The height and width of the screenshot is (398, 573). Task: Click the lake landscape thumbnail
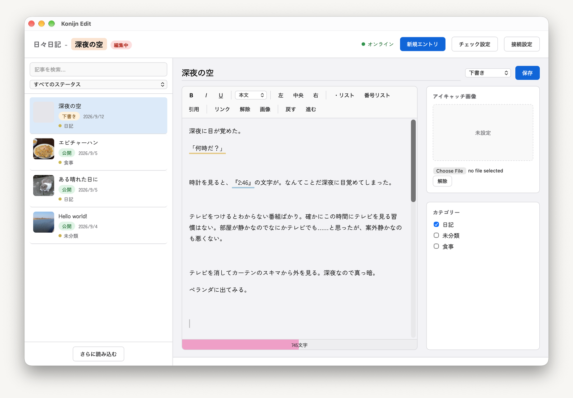tap(44, 222)
